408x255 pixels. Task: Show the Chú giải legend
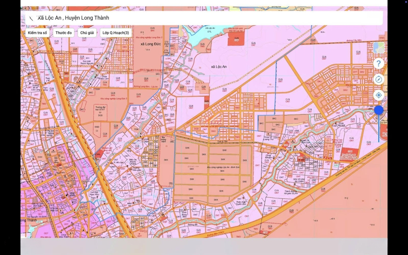87,33
